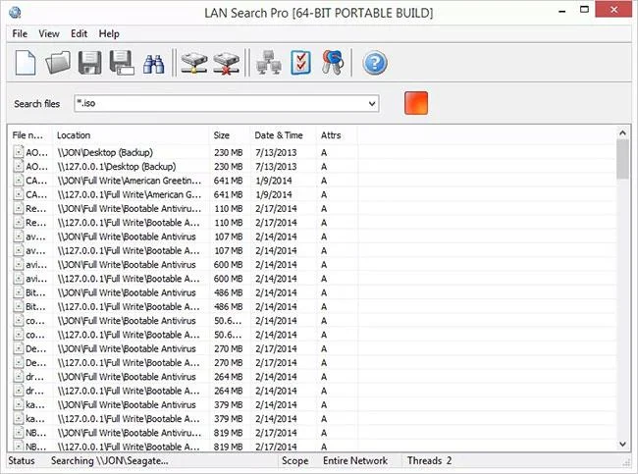Image resolution: width=638 pixels, height=474 pixels.
Task: Click the blue Help question icon
Action: [x=375, y=63]
